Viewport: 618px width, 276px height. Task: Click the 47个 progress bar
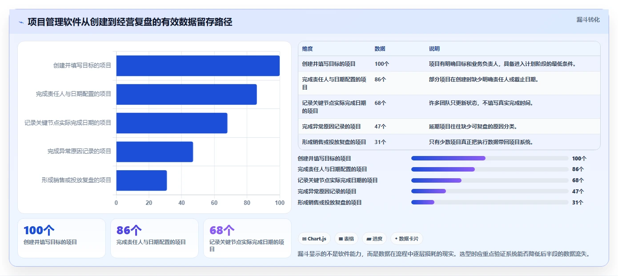490,191
